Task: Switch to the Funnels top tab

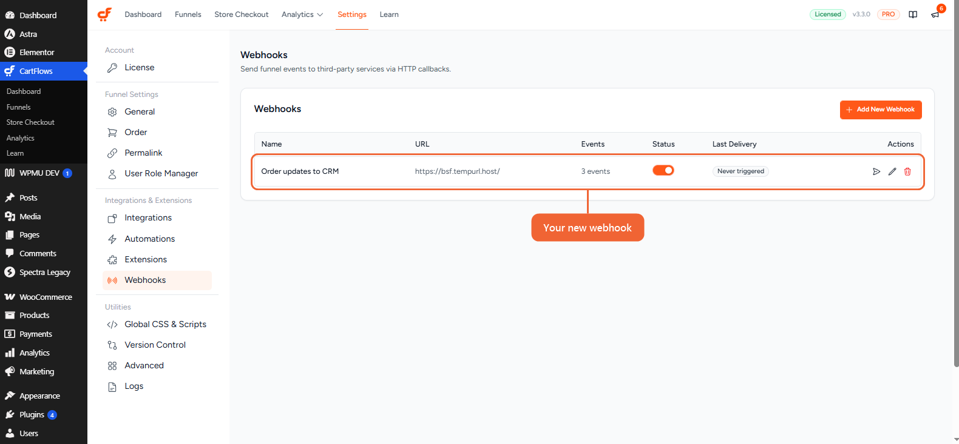Action: (x=188, y=15)
